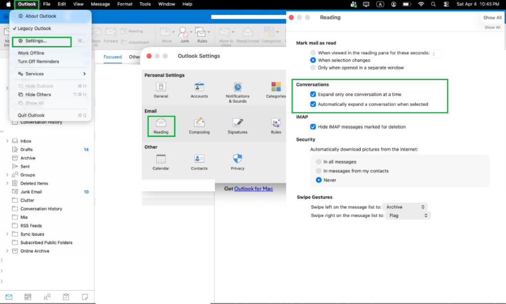This screenshot has width=506, height=304.
Task: Click the Move toolbar icon
Action: [x=165, y=32]
